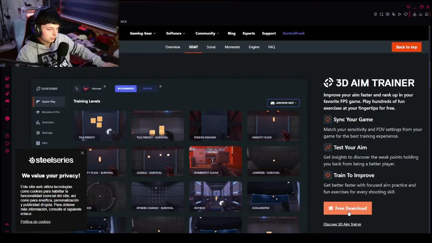Open the Bombspot Clear level
432x243 pixels.
pyautogui.click(x=215, y=161)
